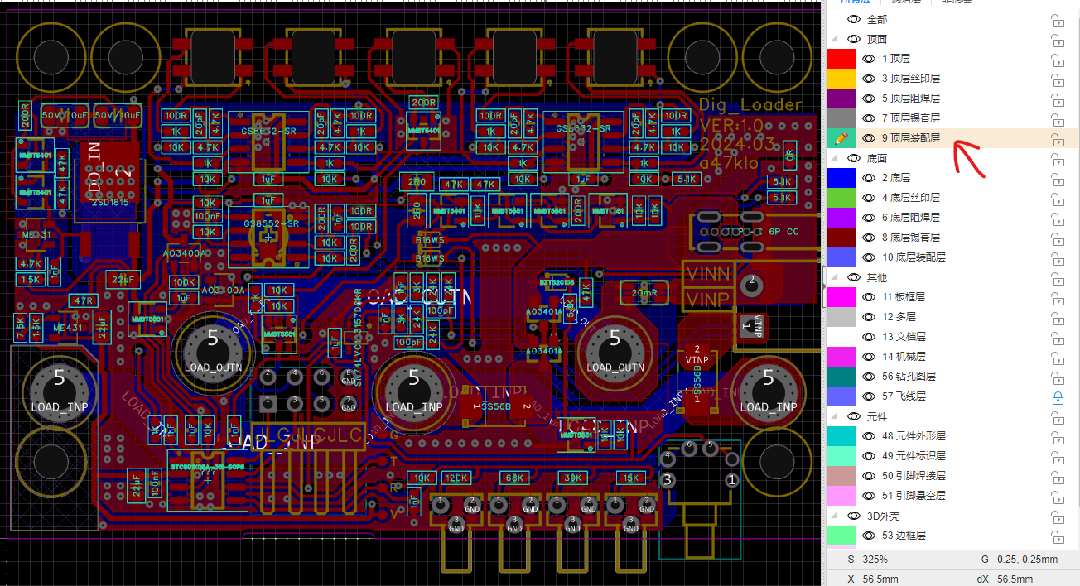Select the VINN pad label on the board
The height and width of the screenshot is (586, 1080).
click(706, 273)
